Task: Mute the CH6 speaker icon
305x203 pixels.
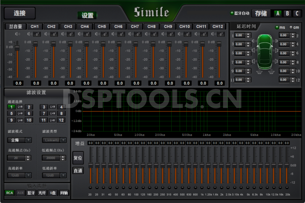Action: coord(114,34)
